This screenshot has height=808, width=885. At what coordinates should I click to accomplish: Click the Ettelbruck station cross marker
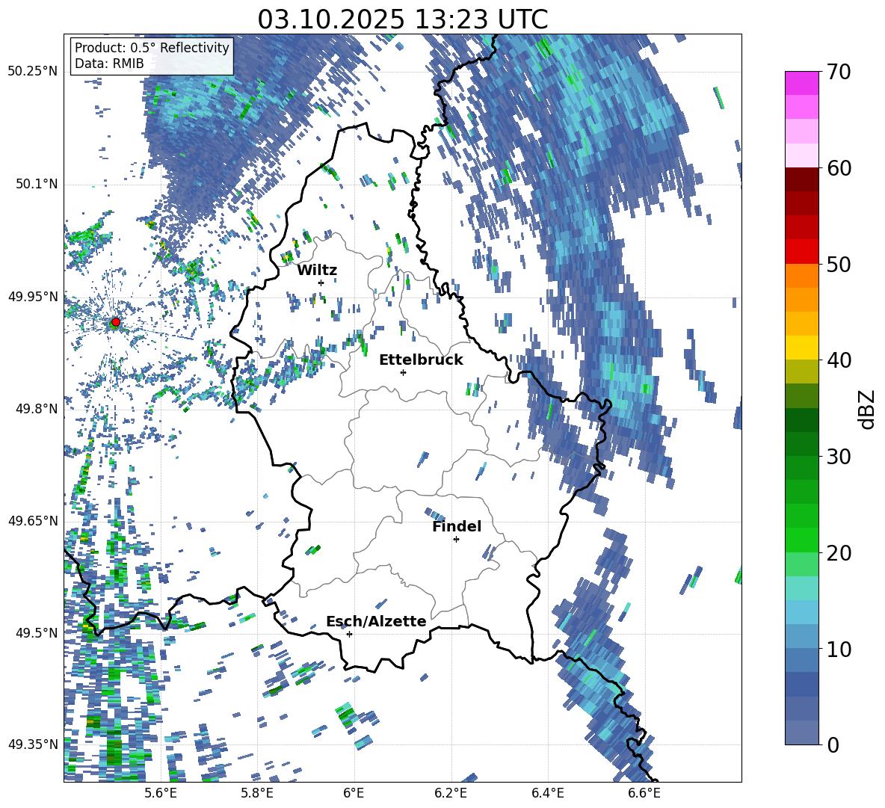tap(403, 372)
